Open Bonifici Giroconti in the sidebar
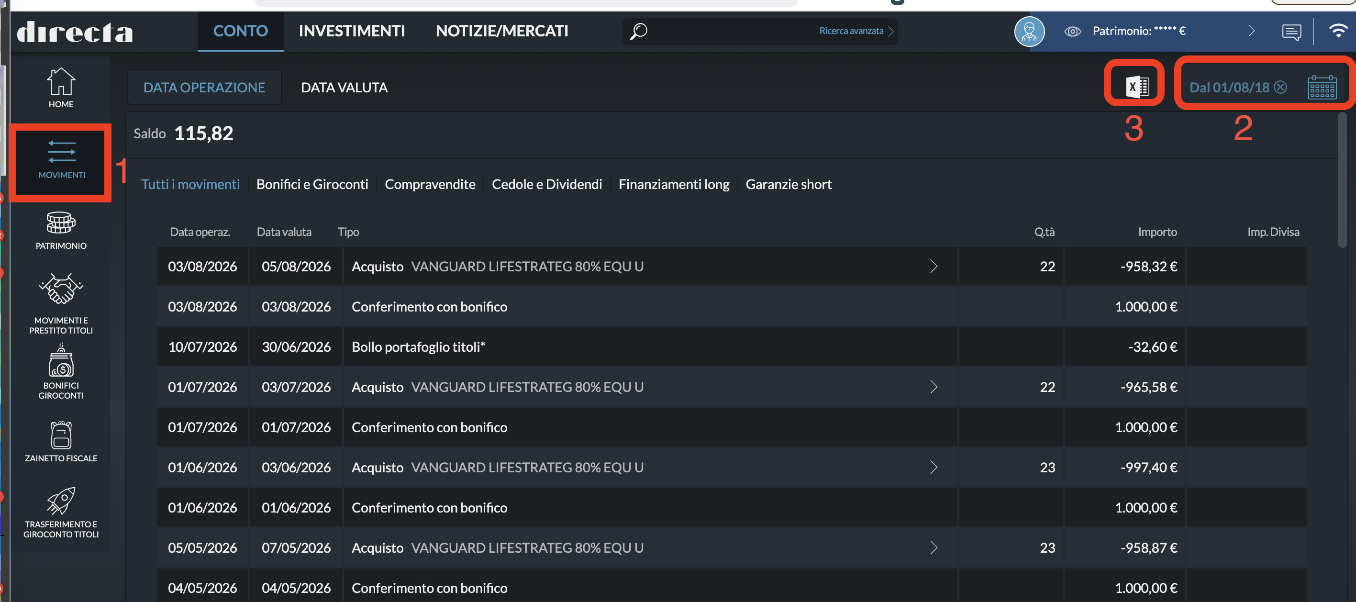1356x602 pixels. 61,371
